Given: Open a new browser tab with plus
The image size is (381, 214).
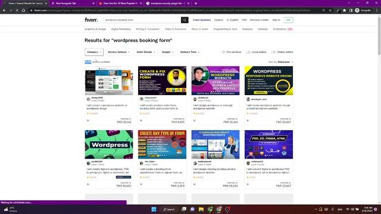Looking at the screenshot, I should (x=196, y=4).
